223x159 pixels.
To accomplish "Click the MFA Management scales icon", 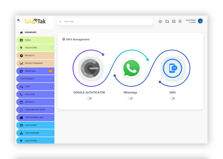I will click(x=64, y=39).
